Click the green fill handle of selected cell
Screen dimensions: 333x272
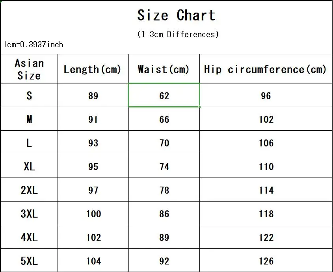[200, 107]
